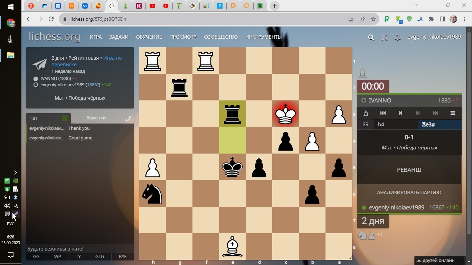
Task: Open the Chrome three-dot menu
Action: click(464, 19)
